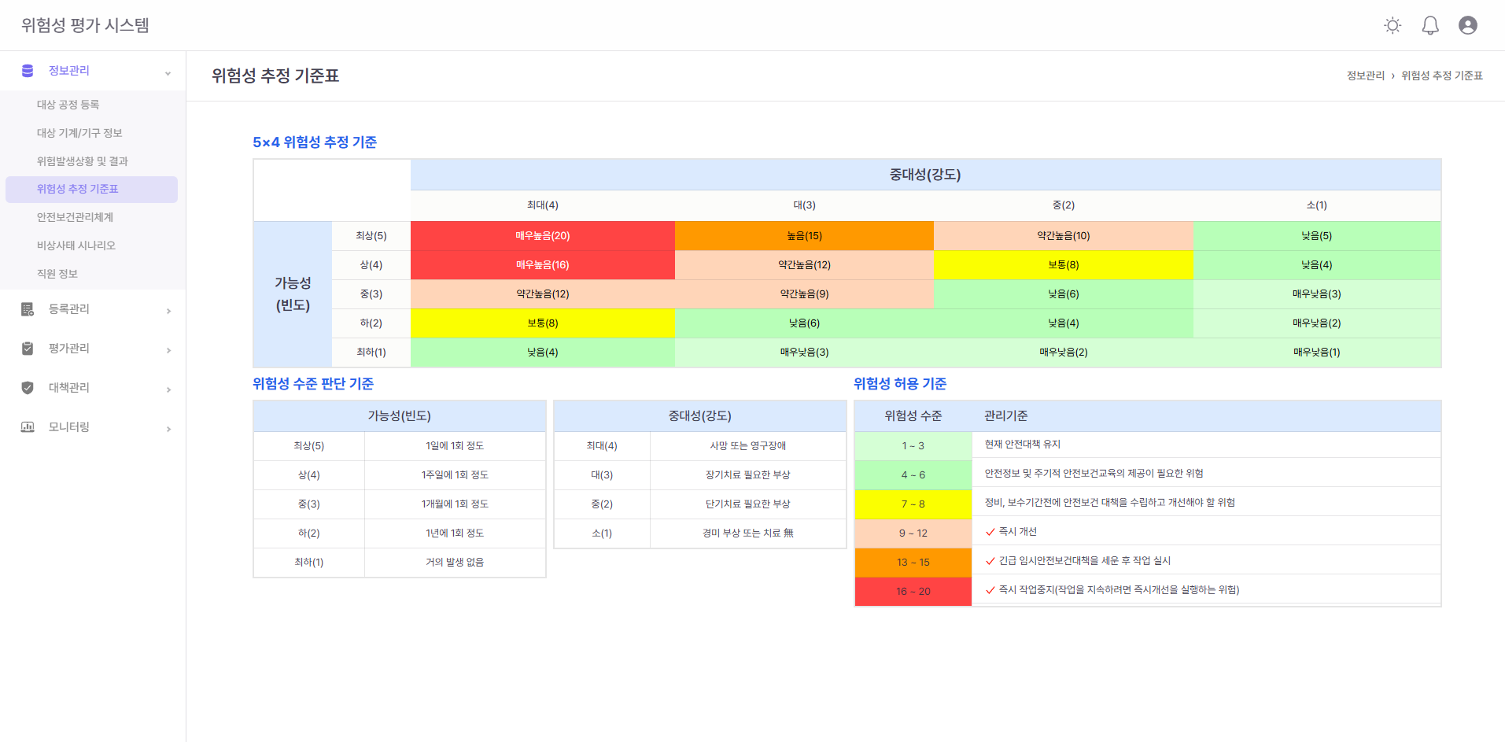
Task: Select the orange 13 ~ 15 risk level cell
Action: click(913, 562)
